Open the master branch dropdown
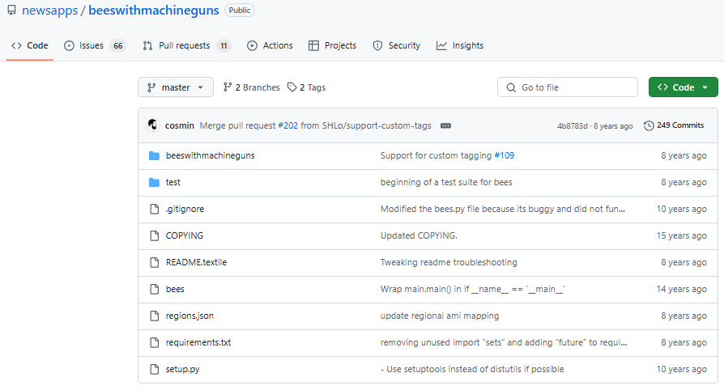This screenshot has width=724, height=390. (x=176, y=87)
